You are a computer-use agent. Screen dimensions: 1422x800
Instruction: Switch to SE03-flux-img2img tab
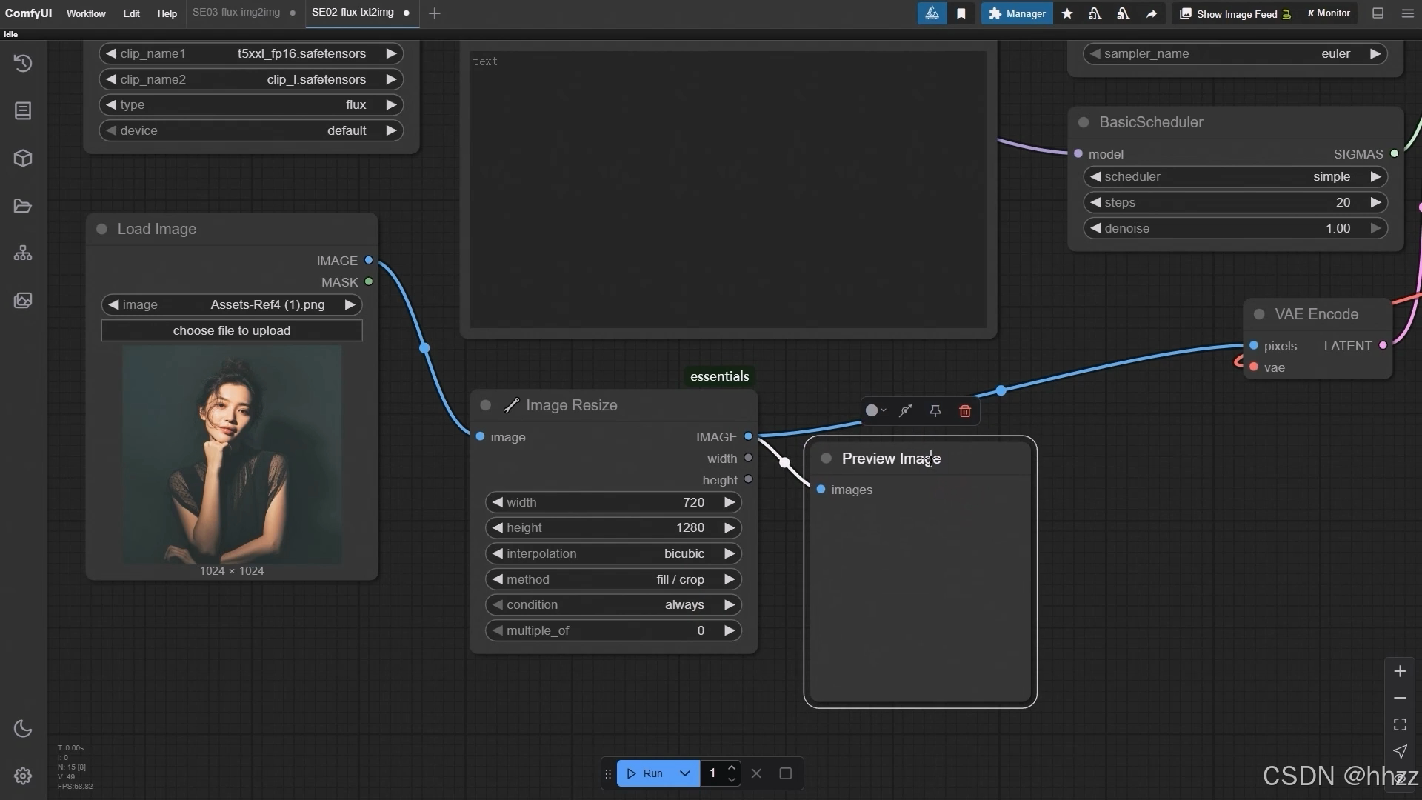[x=236, y=13]
